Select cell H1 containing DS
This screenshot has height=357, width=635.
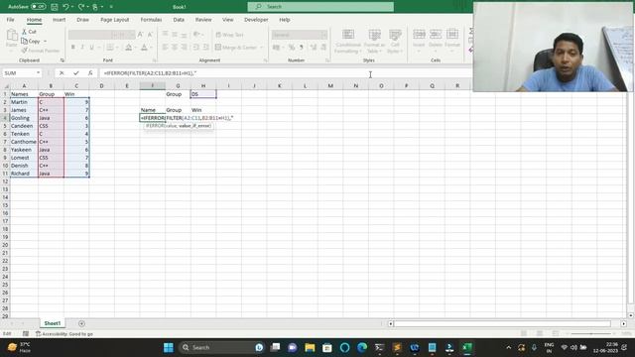tap(202, 94)
